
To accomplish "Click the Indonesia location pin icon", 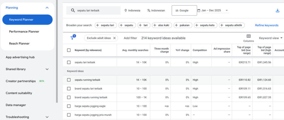I will coord(126,11).
